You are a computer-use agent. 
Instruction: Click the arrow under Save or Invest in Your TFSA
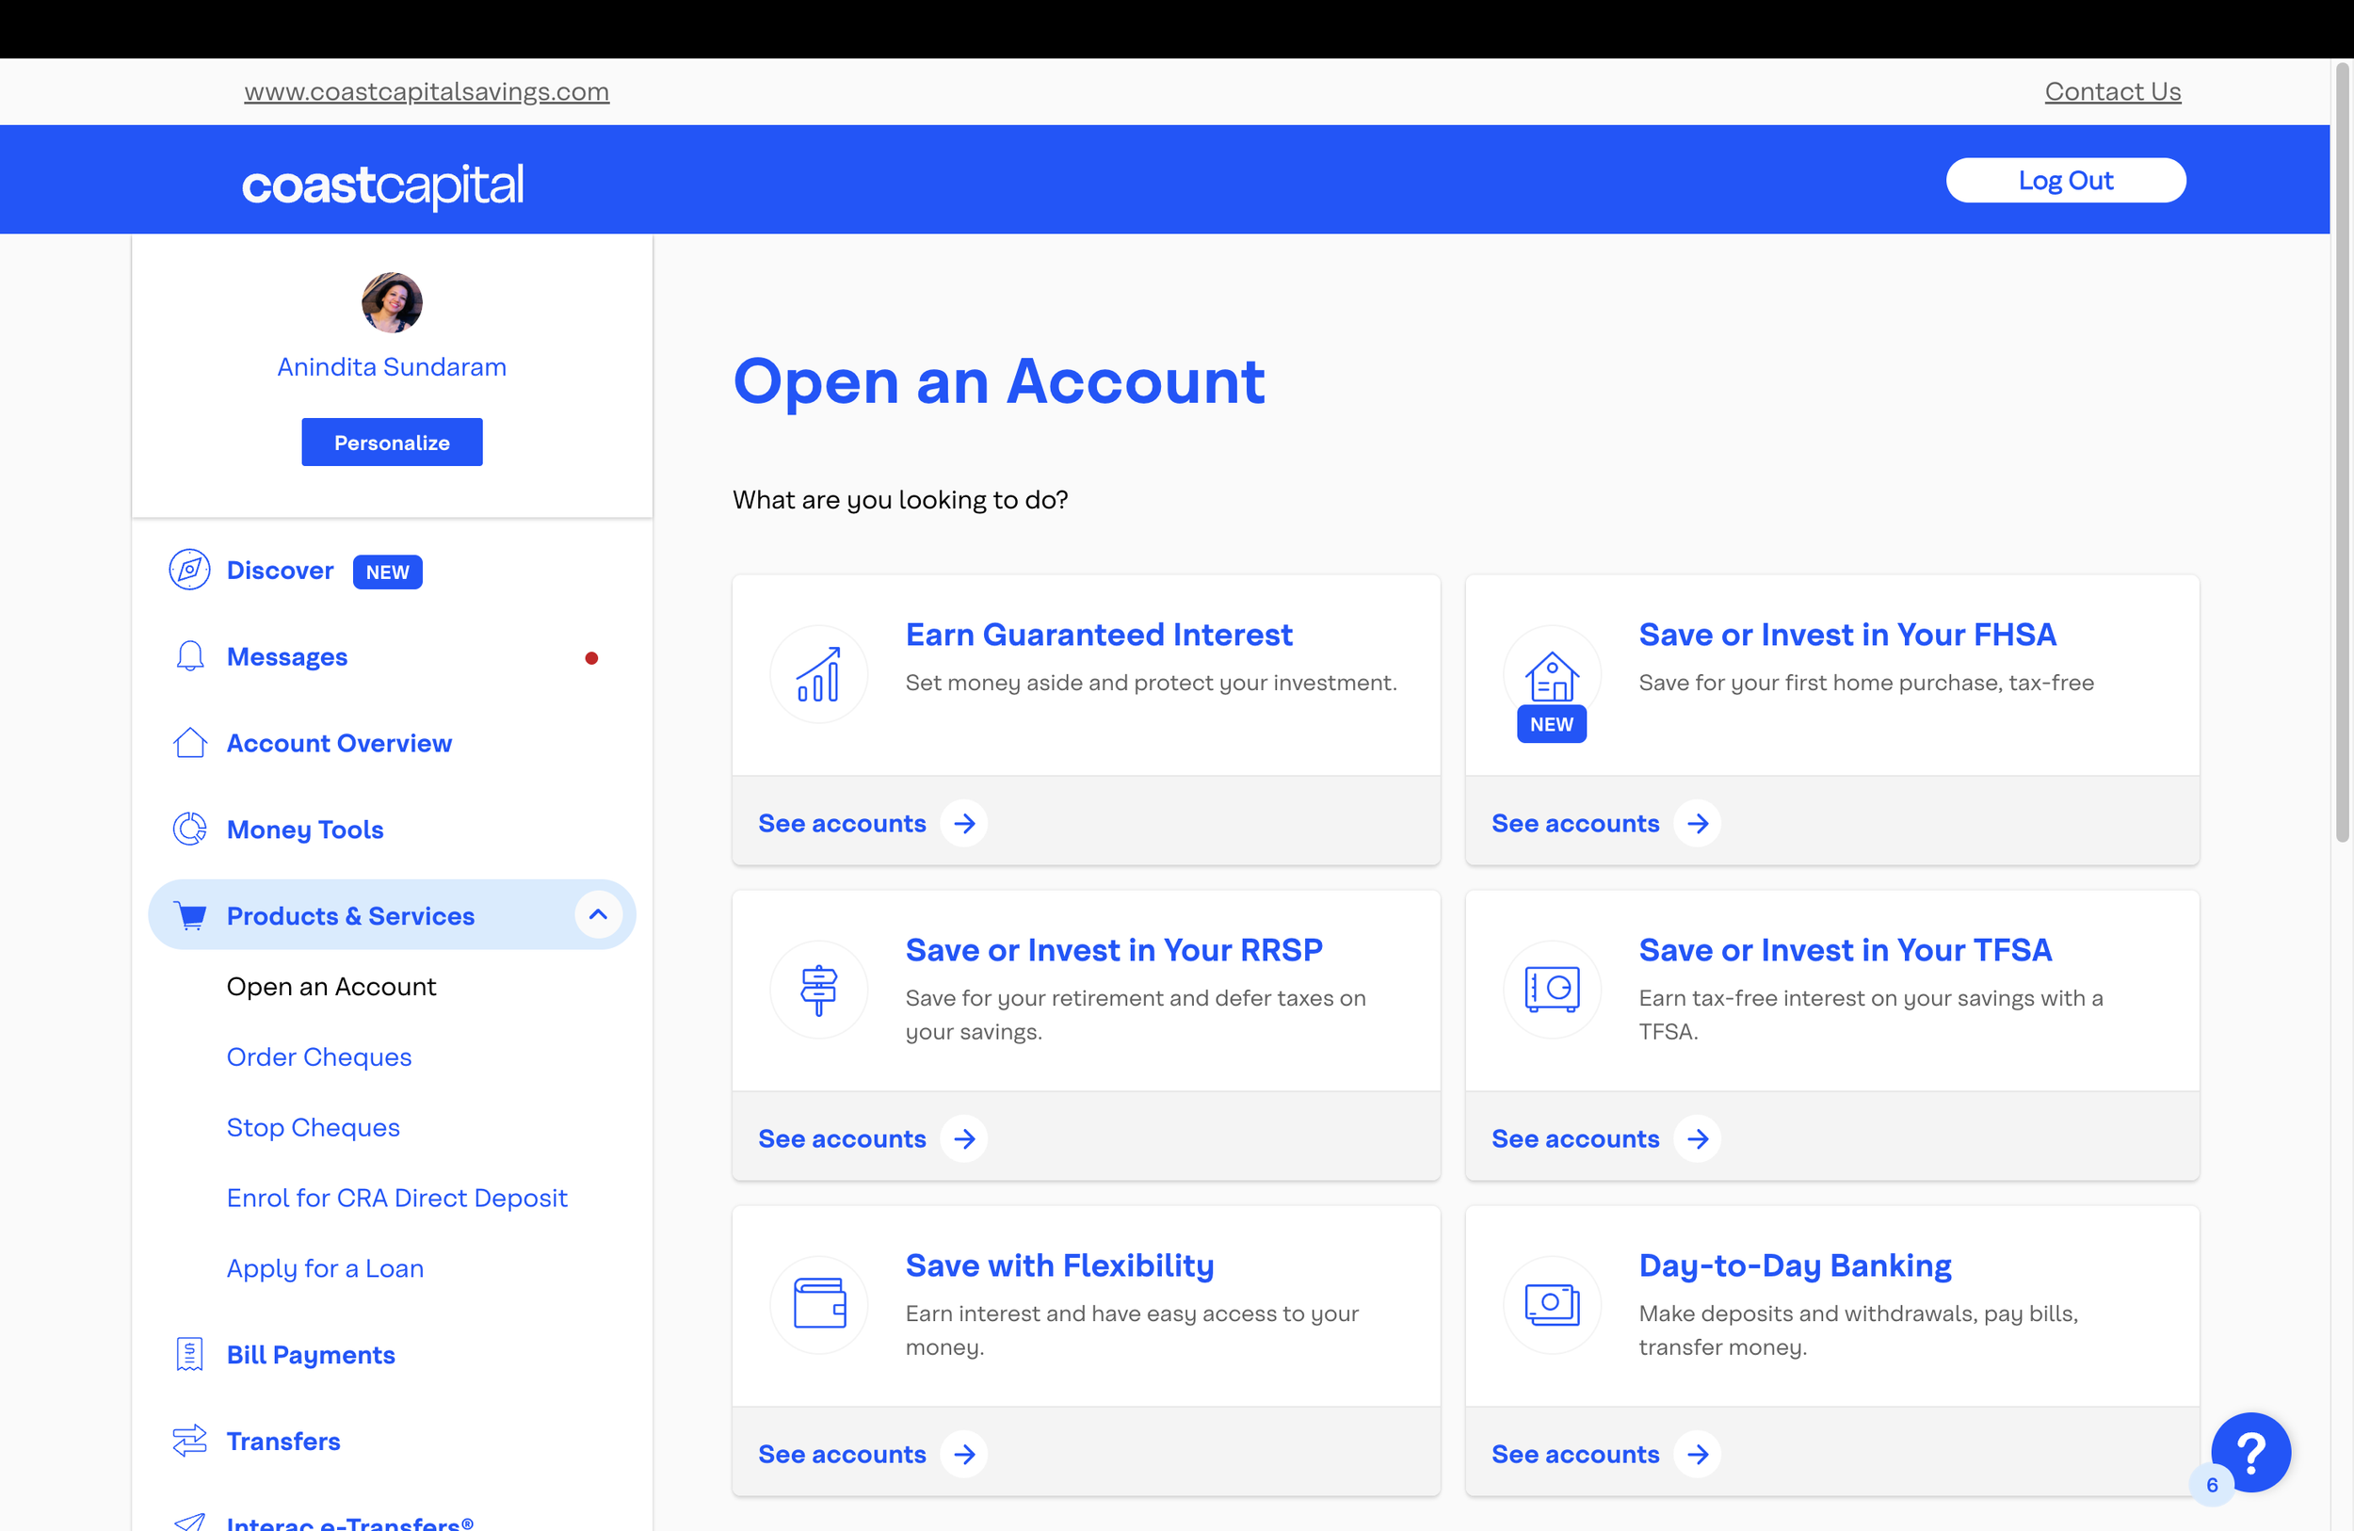[x=1698, y=1139]
